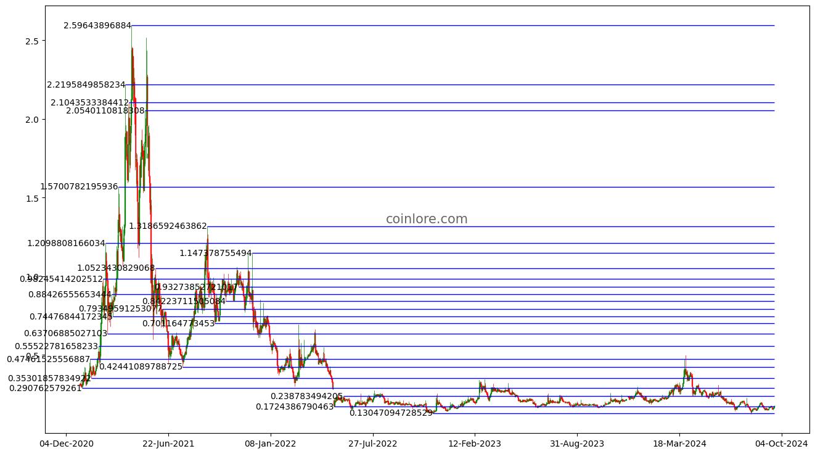Select the 0.88426555653444 price label
The width and height of the screenshot is (815, 454).
point(70,294)
